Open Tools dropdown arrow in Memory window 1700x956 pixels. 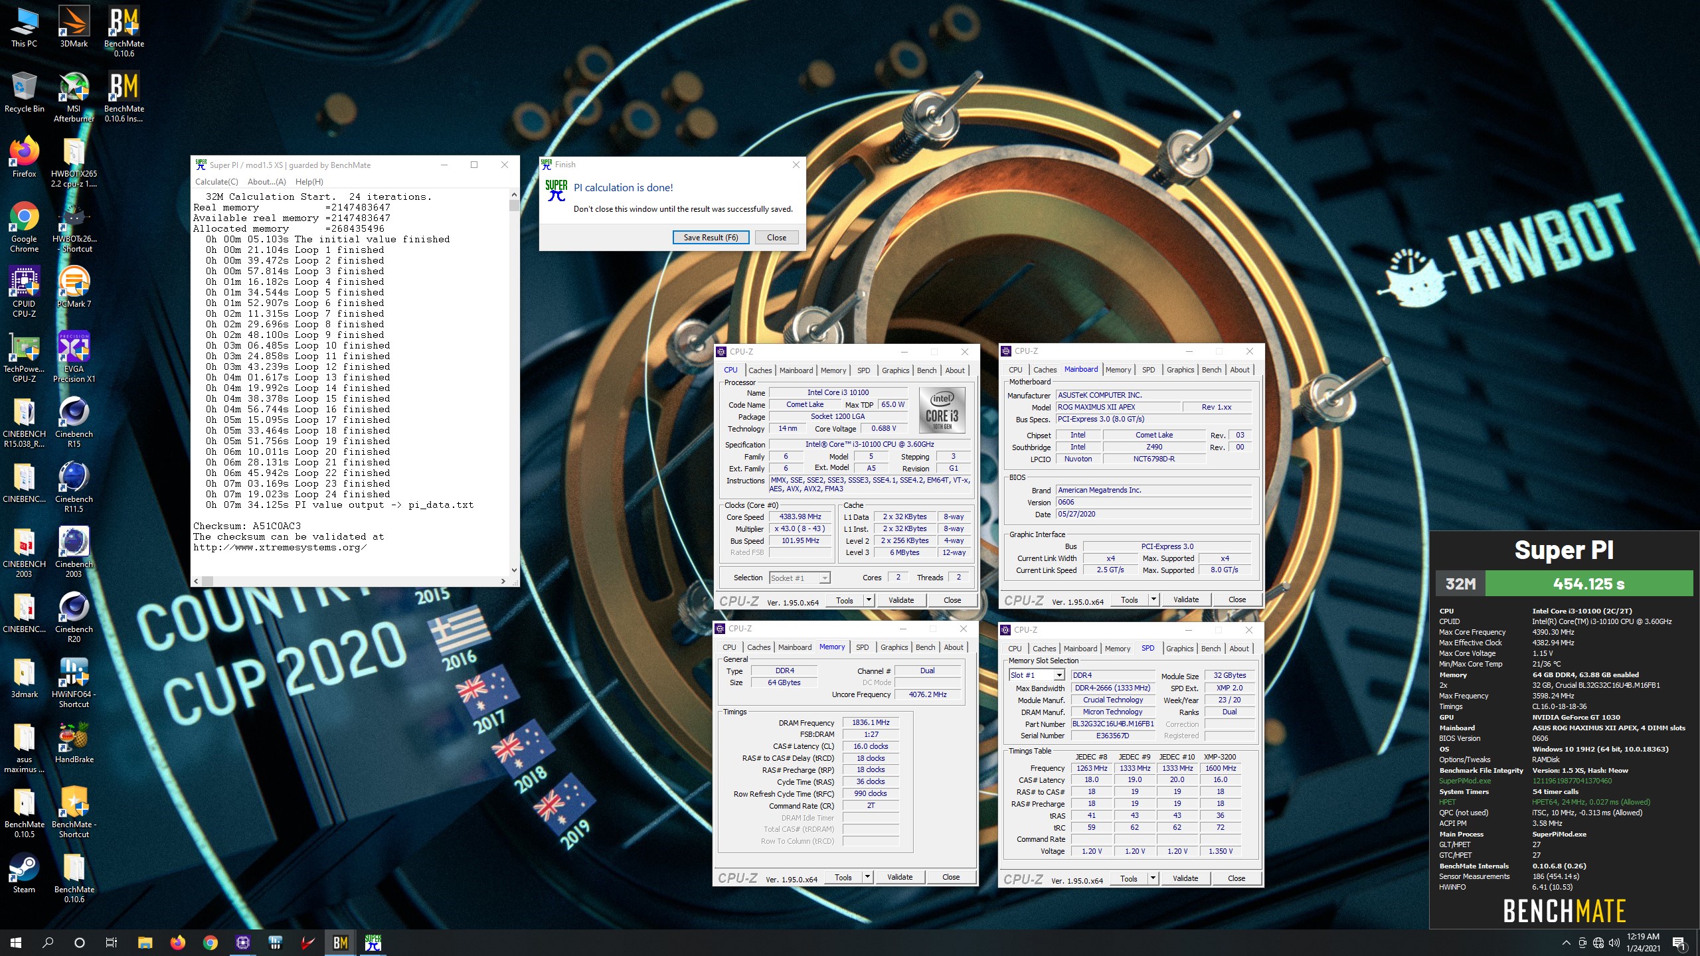[867, 877]
